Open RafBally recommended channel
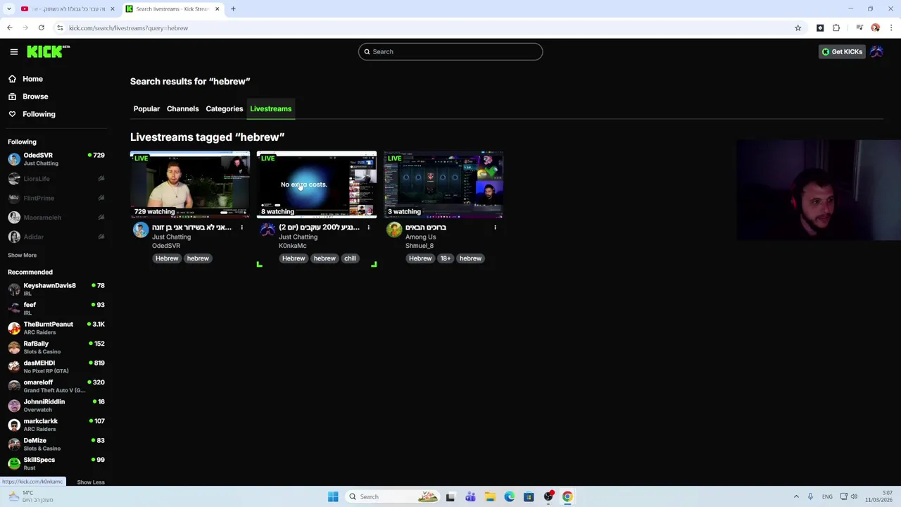Screen dimensions: 901x507 pos(56,347)
